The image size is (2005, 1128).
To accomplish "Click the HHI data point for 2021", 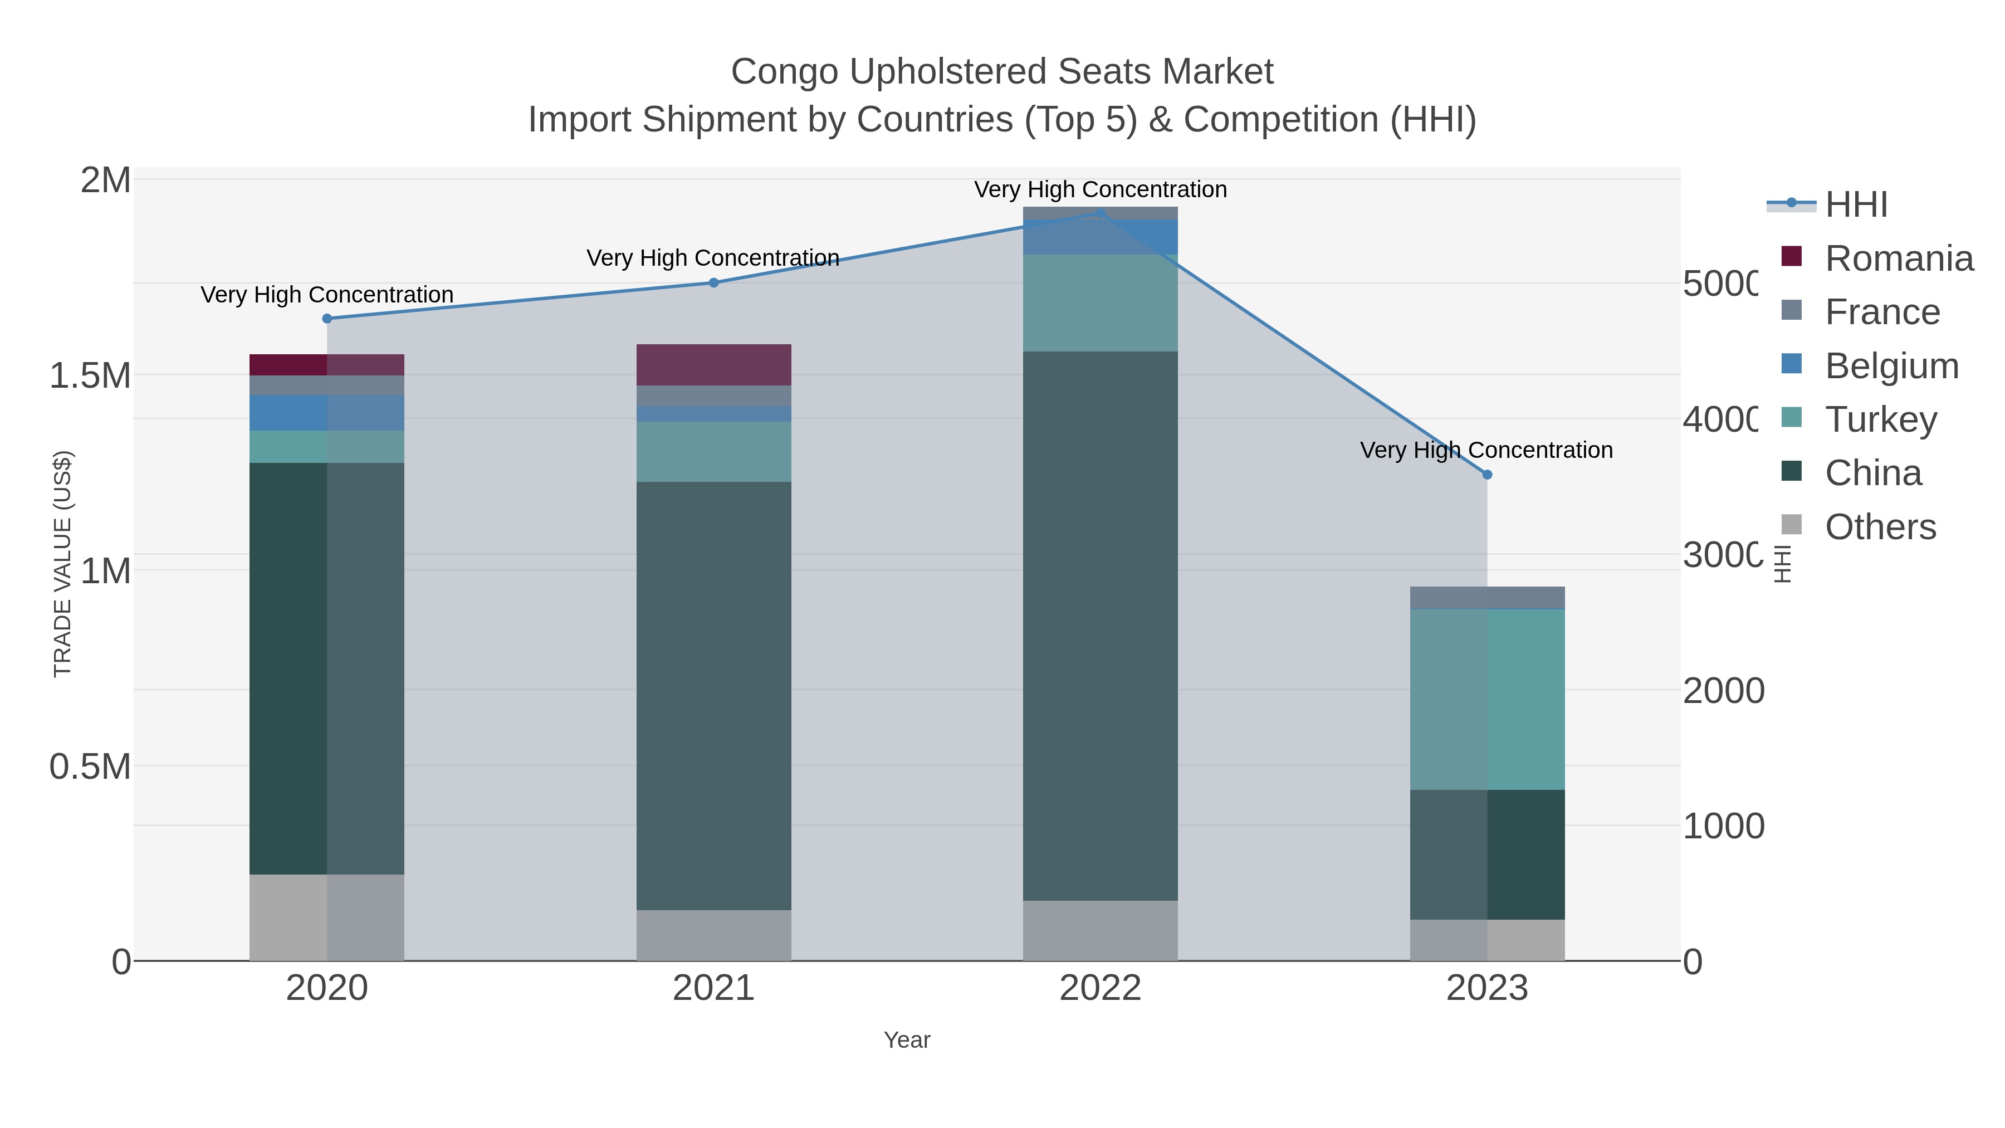I will pyautogui.click(x=714, y=282).
